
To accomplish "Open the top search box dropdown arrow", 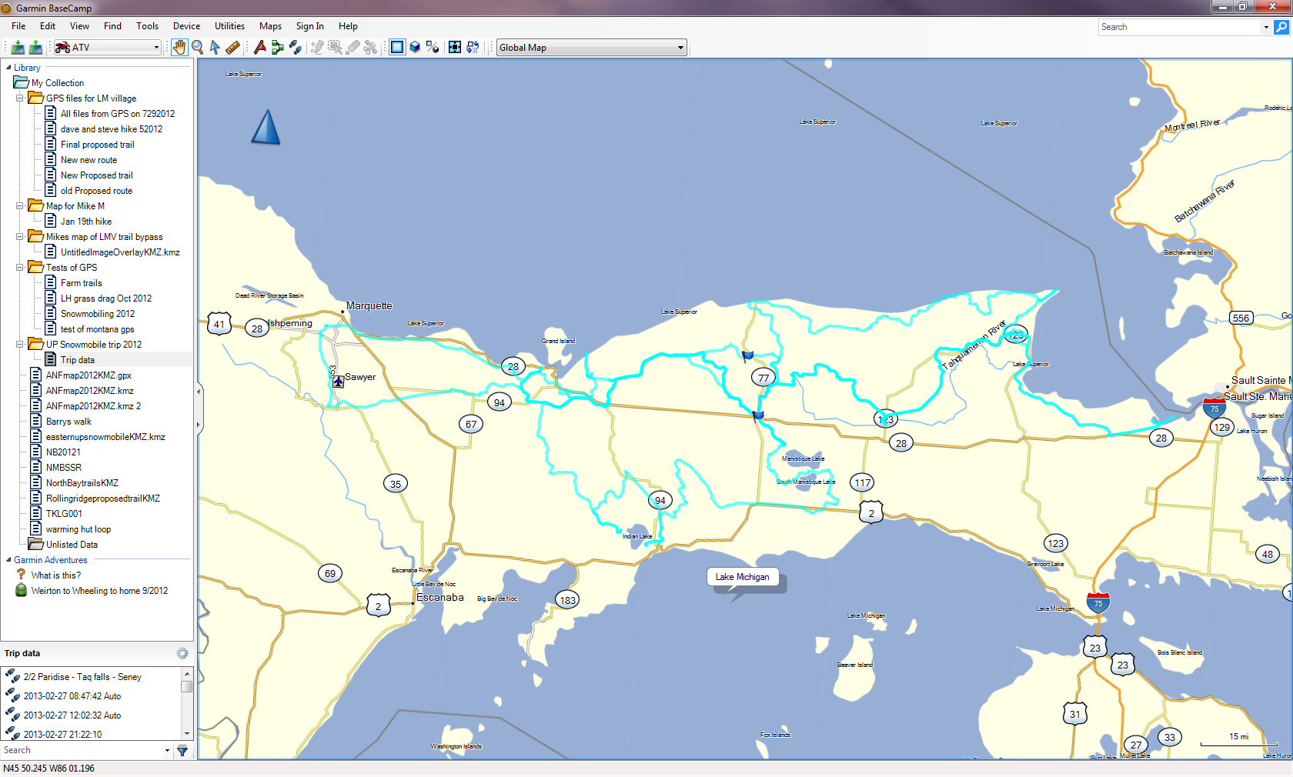I will (1266, 28).
